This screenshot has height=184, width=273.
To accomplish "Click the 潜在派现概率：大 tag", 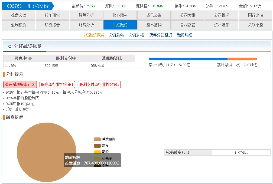I will click(20, 84).
